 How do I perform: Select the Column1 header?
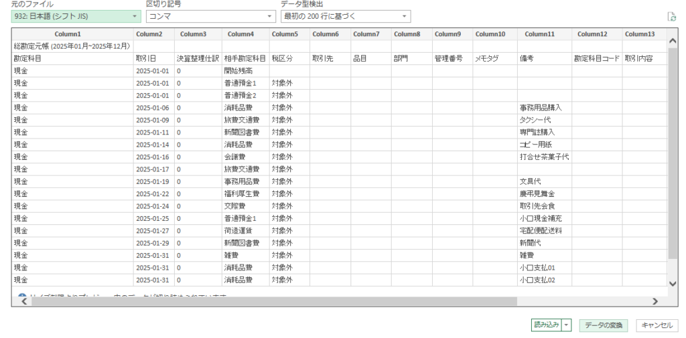(72, 34)
